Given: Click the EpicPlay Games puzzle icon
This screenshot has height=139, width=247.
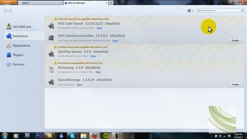Looking at the screenshot, I should point(51,54).
